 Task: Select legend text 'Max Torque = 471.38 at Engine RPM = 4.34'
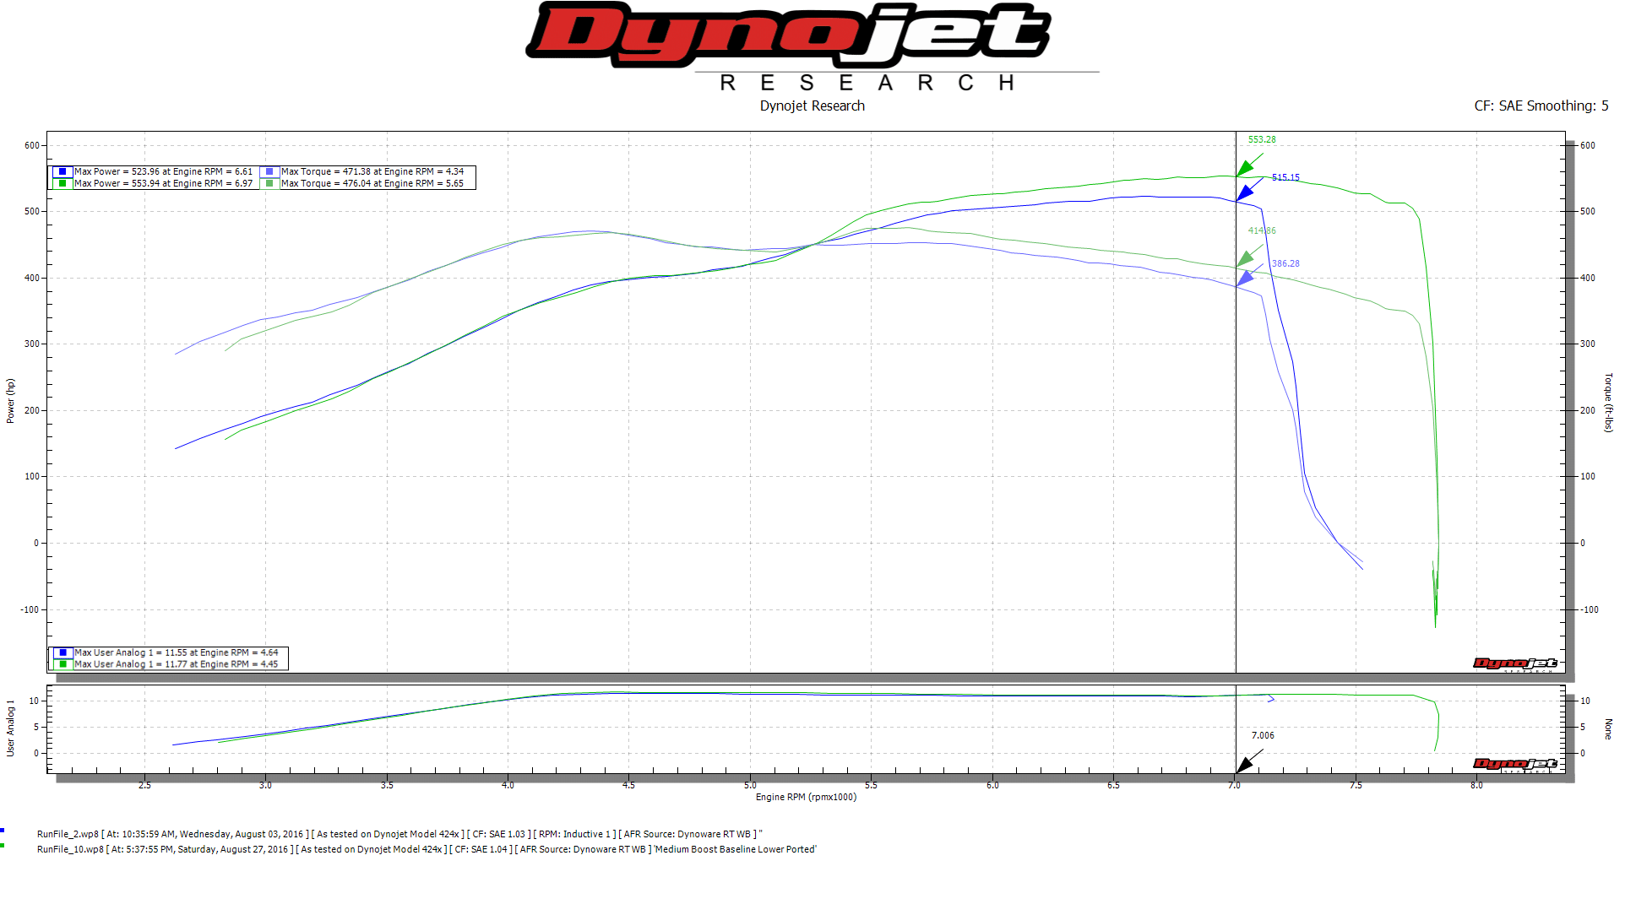[372, 171]
